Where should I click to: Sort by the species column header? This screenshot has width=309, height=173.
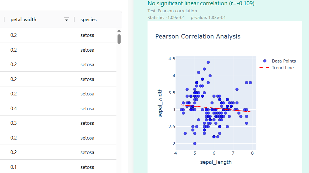[x=88, y=20]
